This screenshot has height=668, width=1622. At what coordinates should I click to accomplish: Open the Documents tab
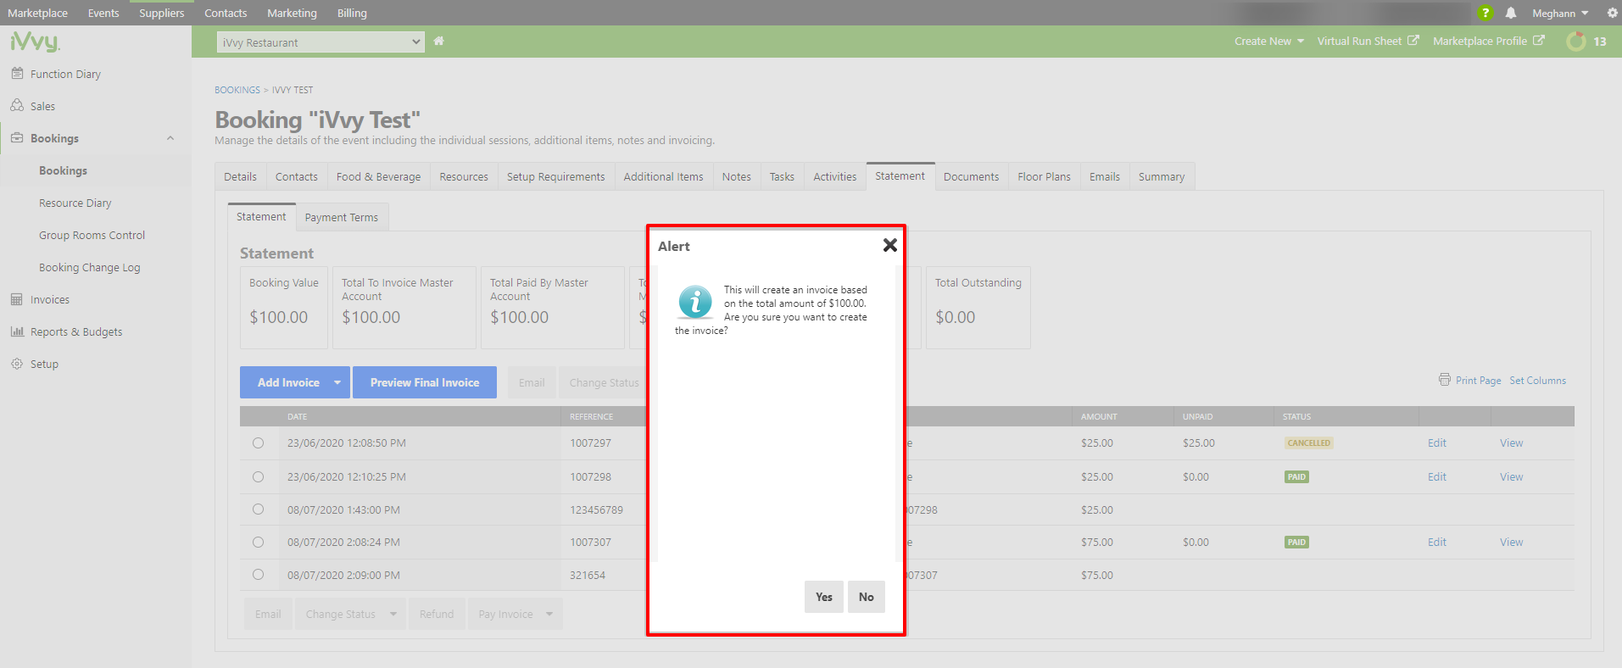coord(971,176)
